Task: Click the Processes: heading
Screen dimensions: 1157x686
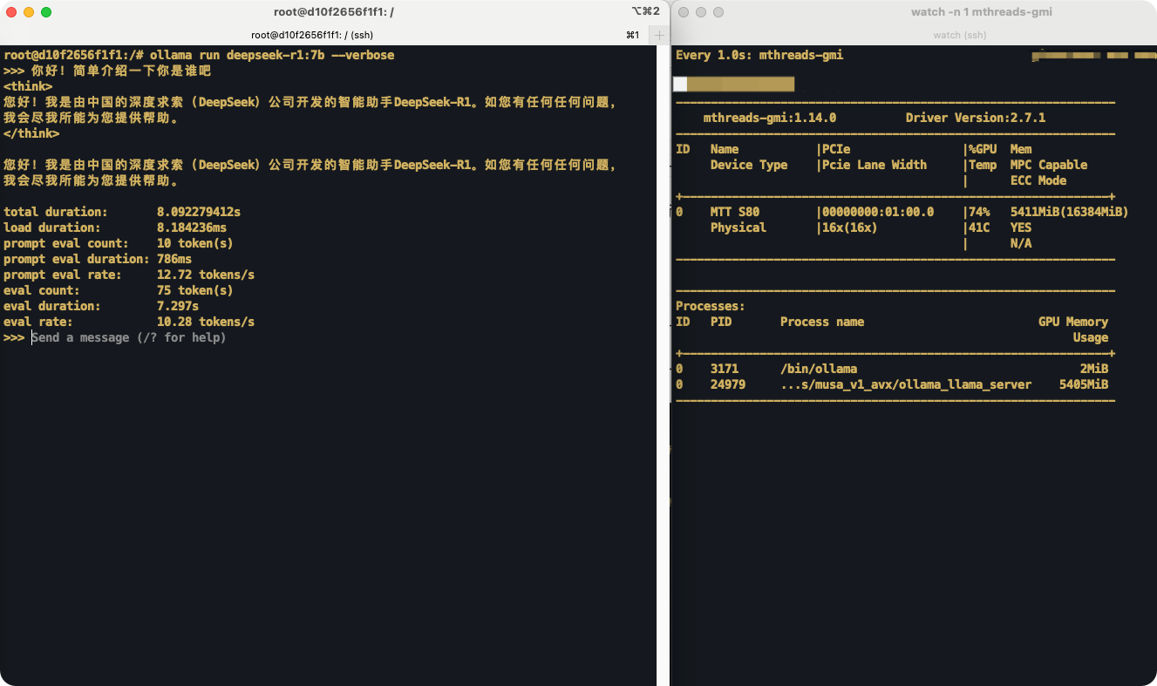Action: 711,306
